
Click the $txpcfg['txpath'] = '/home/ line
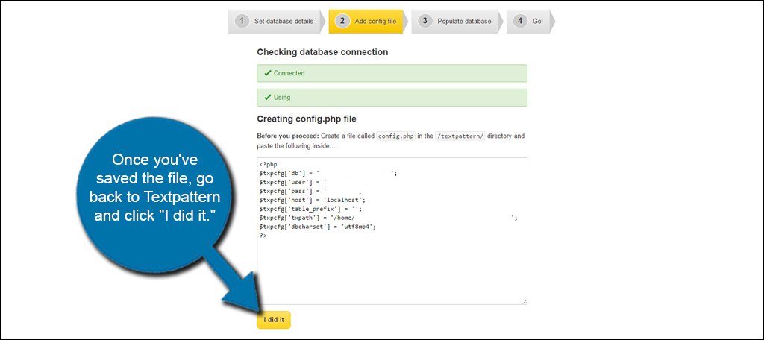pyautogui.click(x=388, y=218)
